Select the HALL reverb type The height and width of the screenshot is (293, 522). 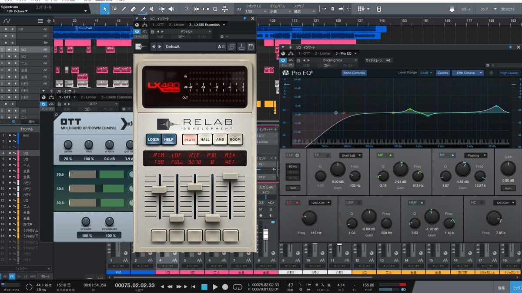click(x=204, y=139)
